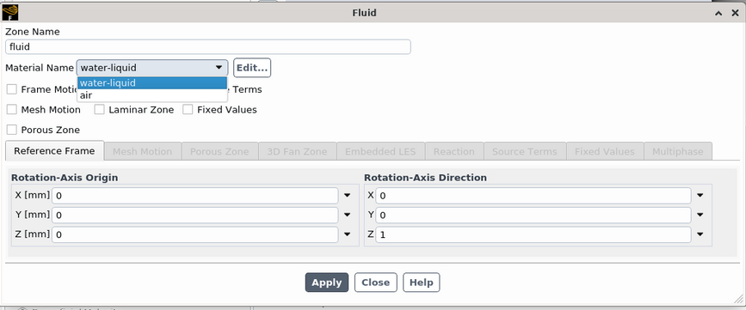Click the Fluent app logo icon
The height and width of the screenshot is (310, 746).
[x=10, y=12]
